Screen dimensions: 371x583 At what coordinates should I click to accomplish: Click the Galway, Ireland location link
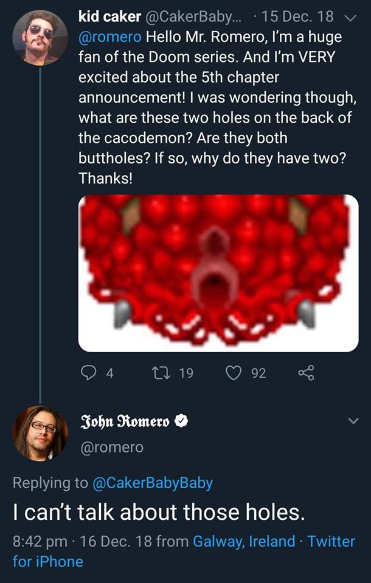point(244,541)
